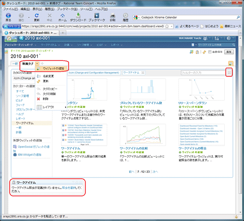Click the リリース・バーンダウン chart thumbnail

[x=201, y=90]
